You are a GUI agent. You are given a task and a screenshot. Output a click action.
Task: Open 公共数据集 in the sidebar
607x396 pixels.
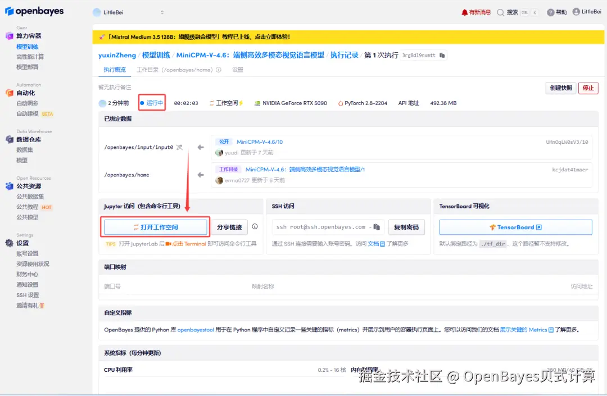pos(30,197)
